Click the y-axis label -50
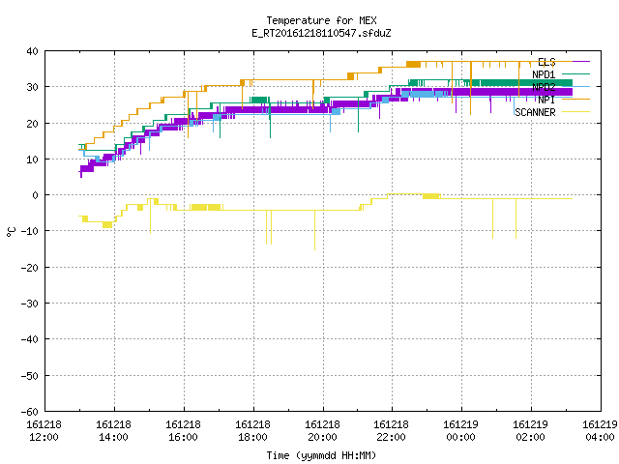This screenshot has height=464, width=619. (x=29, y=376)
